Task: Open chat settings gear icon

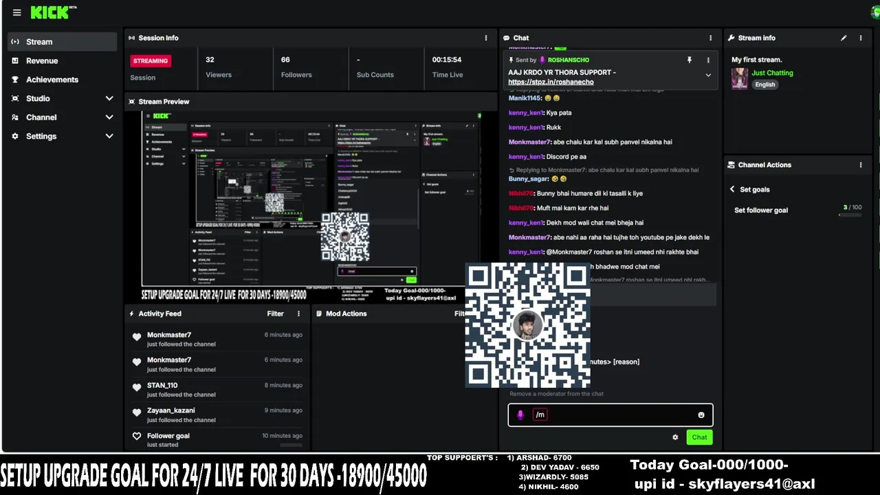Action: (x=675, y=437)
